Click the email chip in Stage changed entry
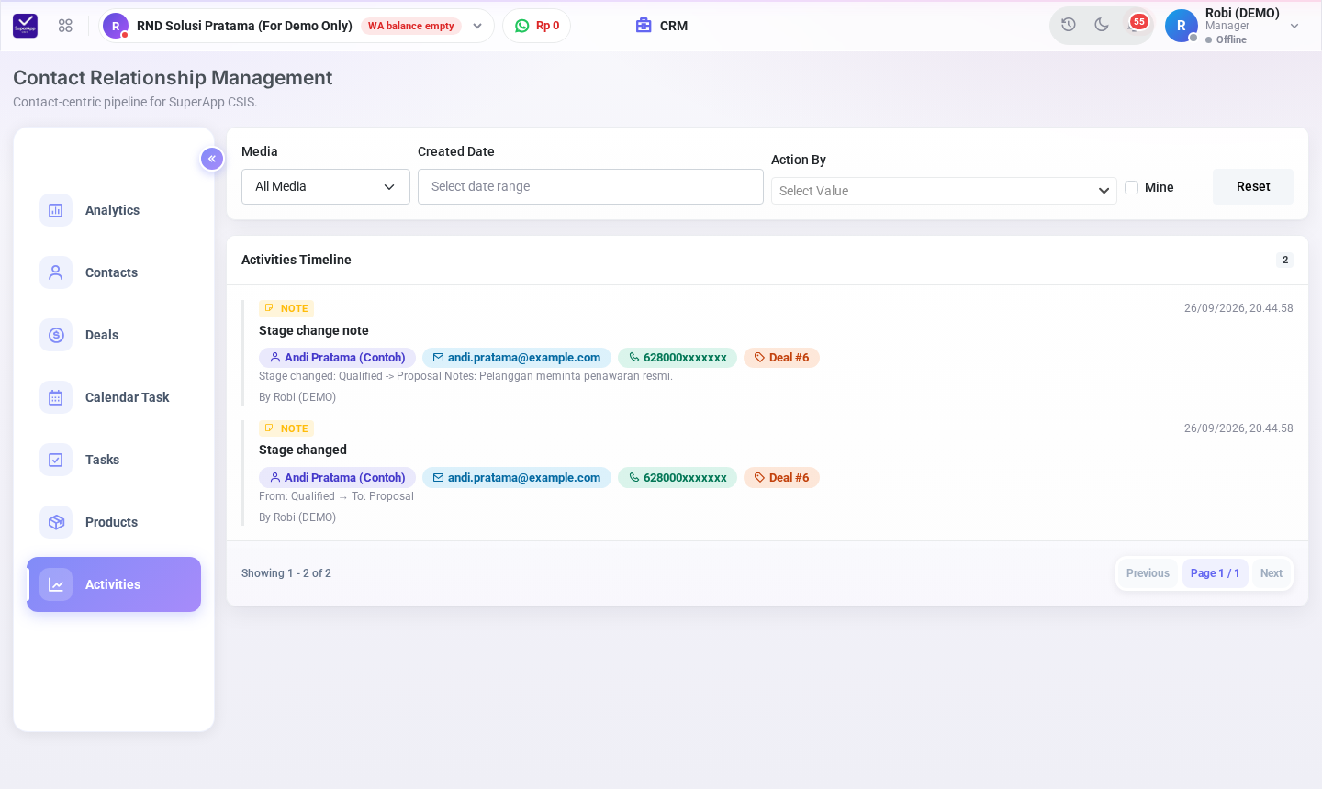1322x789 pixels. (517, 478)
